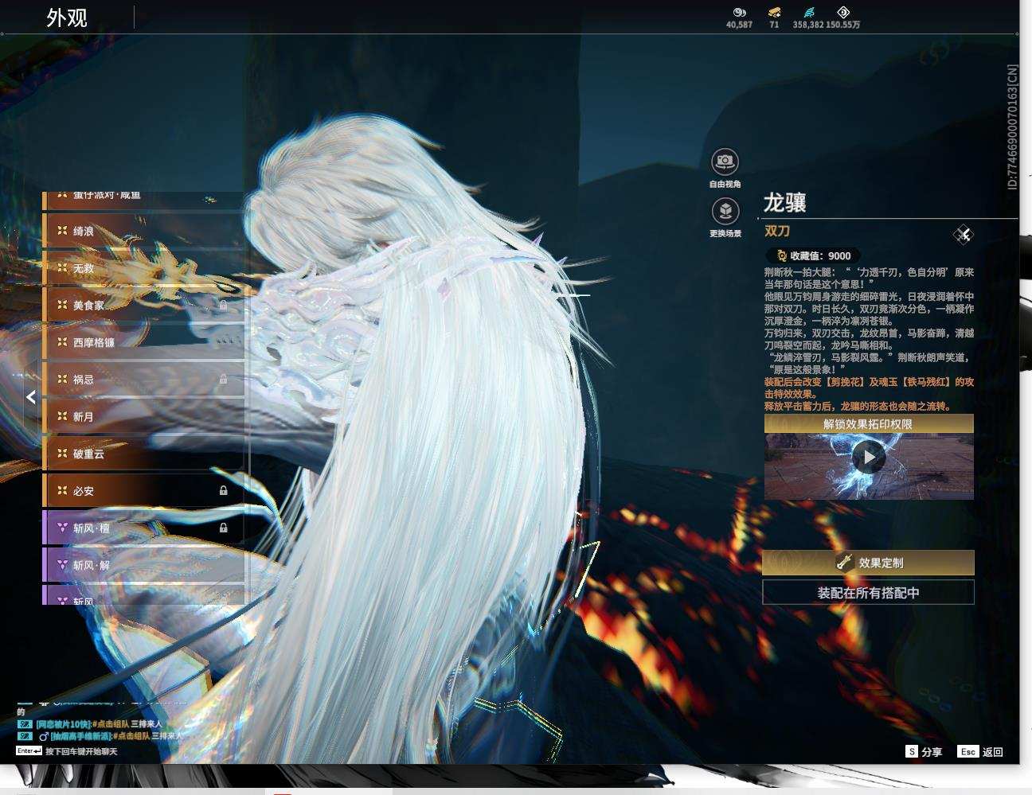Click the 外观 page title

tap(67, 18)
